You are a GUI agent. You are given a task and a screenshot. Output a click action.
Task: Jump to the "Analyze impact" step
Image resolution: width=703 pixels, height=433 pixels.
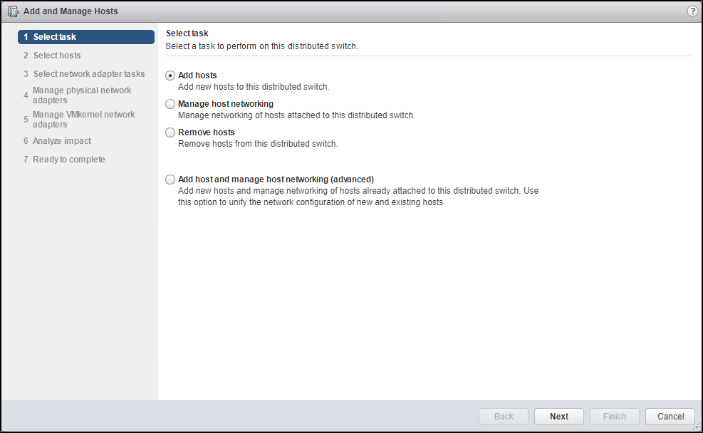(61, 140)
